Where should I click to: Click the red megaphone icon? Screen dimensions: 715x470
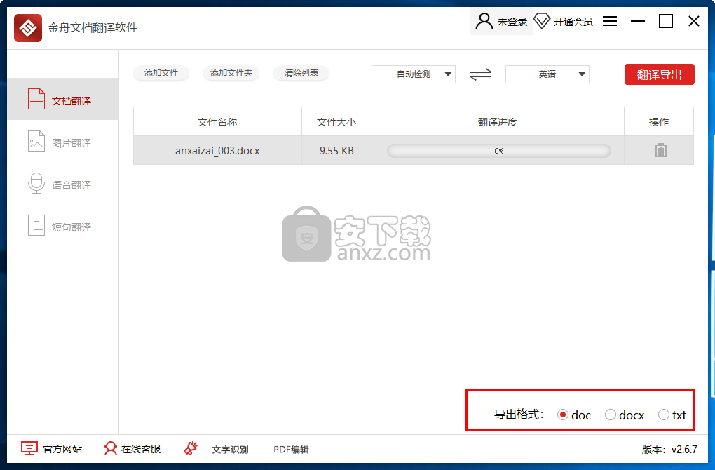[191, 448]
